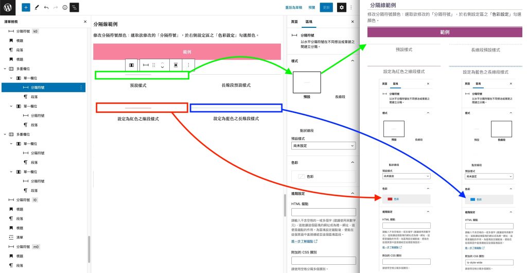527x273 pixels.
Task: Click separator block type icon in block toolbar
Action: 146,65
